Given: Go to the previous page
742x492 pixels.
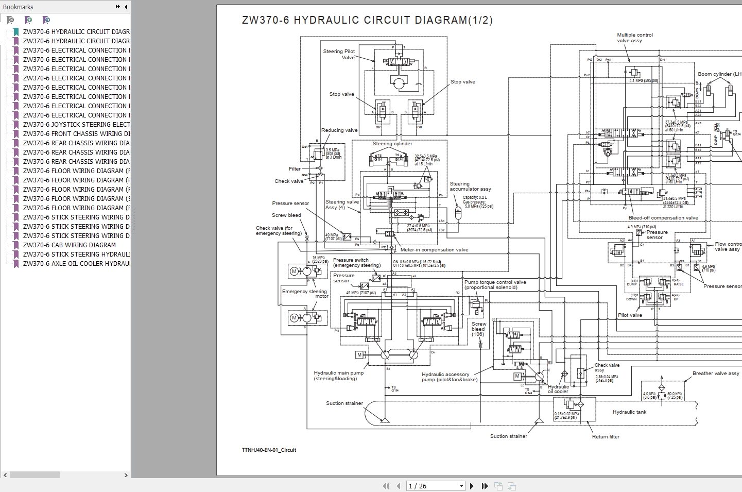Looking at the screenshot, I should click(398, 486).
